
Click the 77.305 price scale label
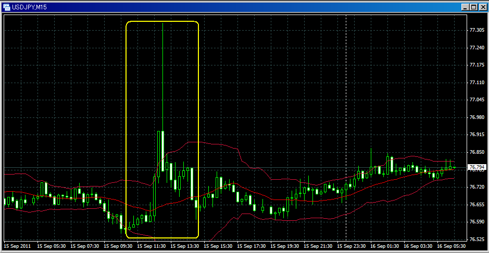(x=477, y=30)
